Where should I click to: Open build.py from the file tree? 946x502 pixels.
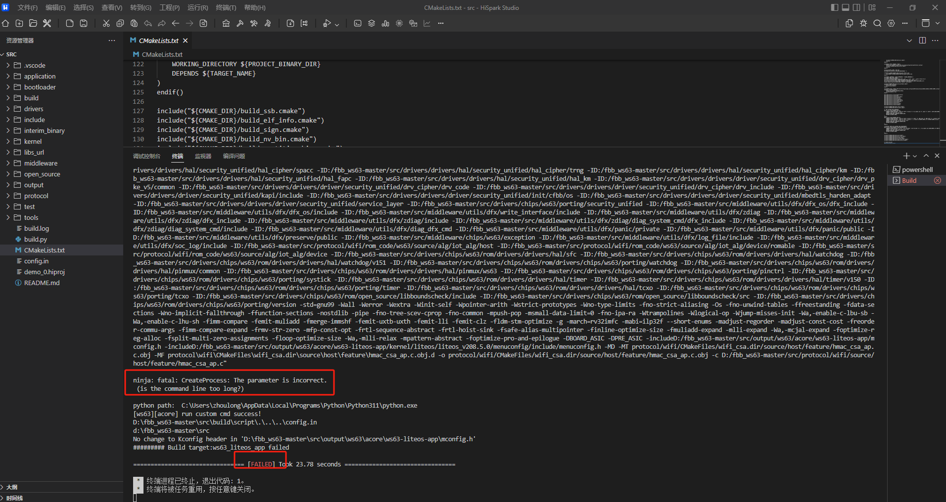36,239
